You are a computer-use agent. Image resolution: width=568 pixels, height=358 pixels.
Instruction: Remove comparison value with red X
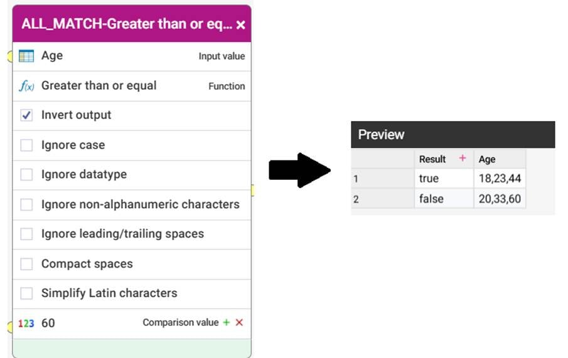pyautogui.click(x=239, y=322)
